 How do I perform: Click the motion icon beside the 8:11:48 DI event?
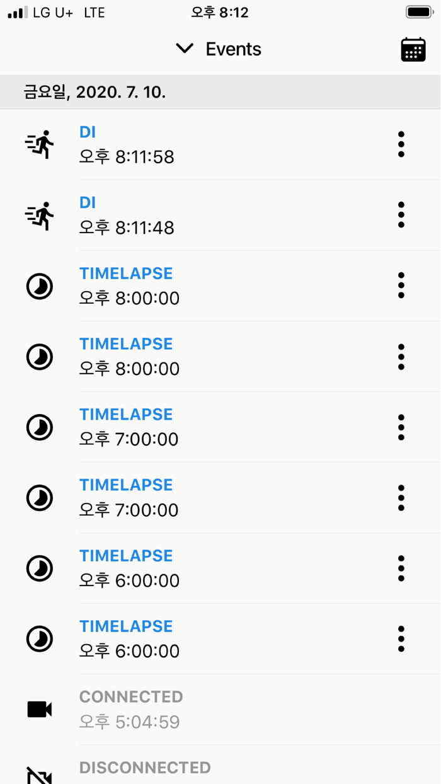[x=40, y=215]
